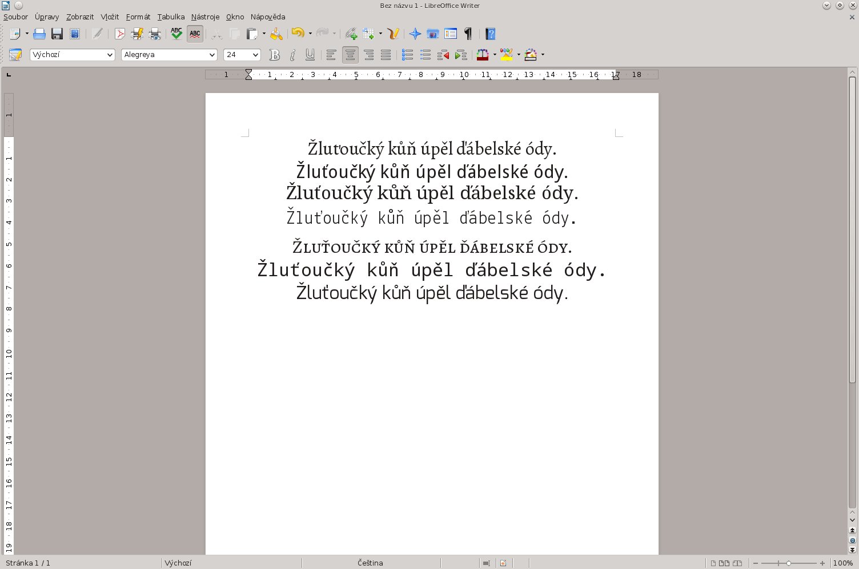Screen dimensions: 859x569
Task: Click the Čeština language status field
Action: pyautogui.click(x=370, y=563)
